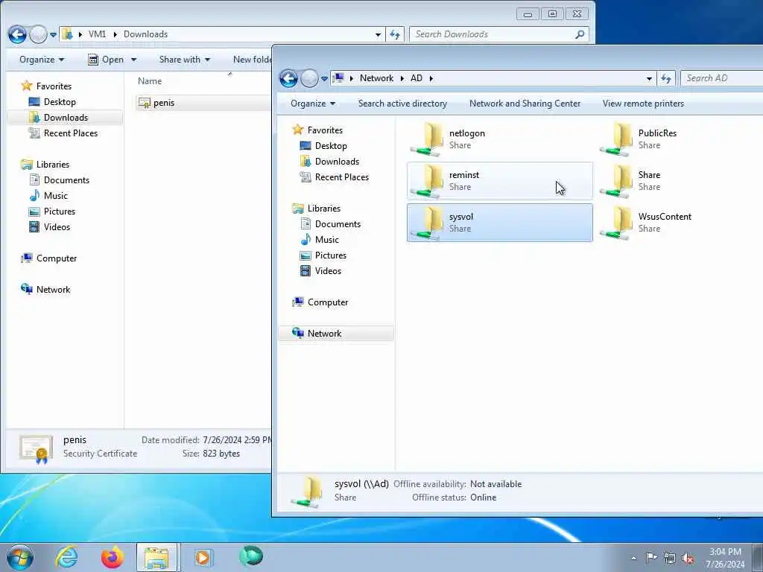Open Videos library in AD window sidebar

(x=328, y=271)
